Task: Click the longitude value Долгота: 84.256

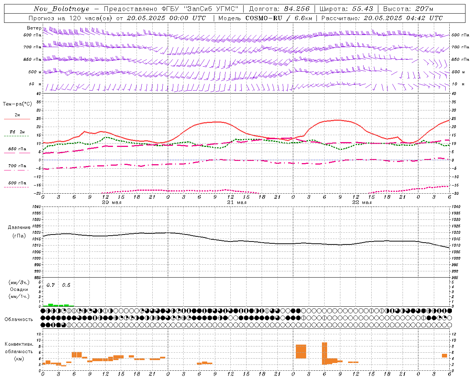Action: [279, 9]
